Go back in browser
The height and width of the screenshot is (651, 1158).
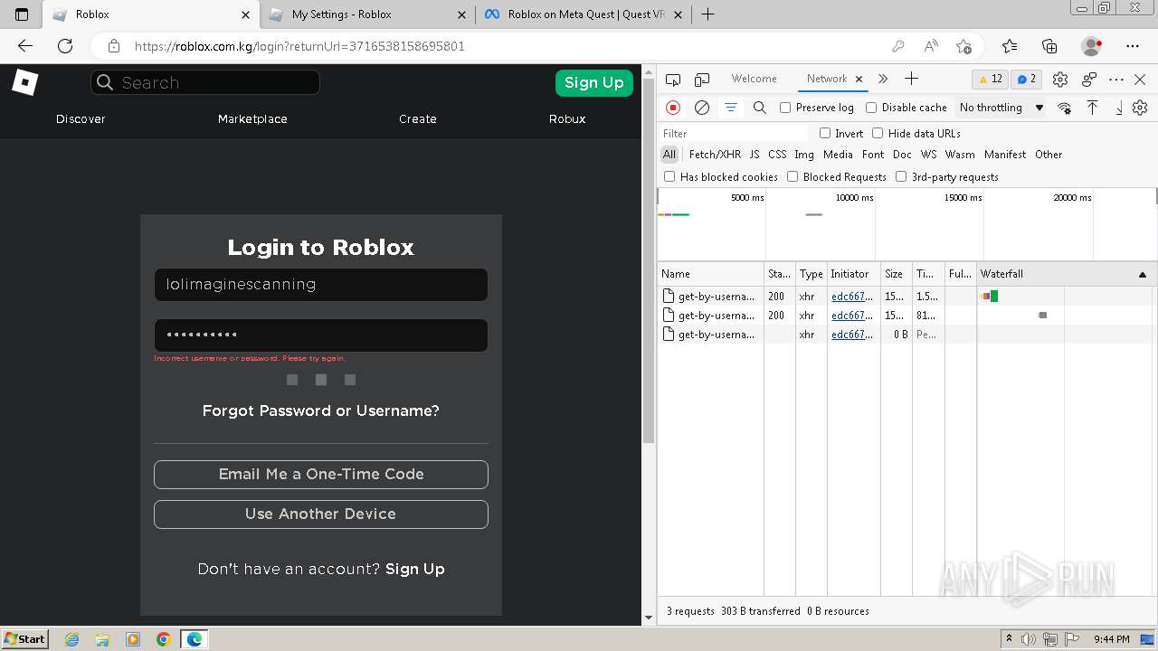pyautogui.click(x=25, y=46)
